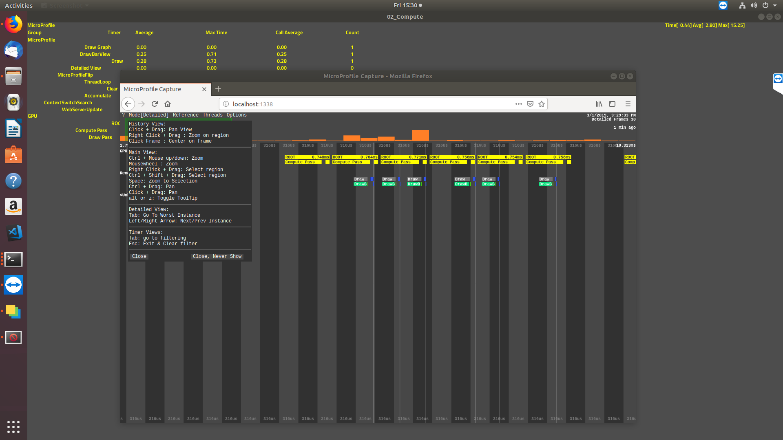The height and width of the screenshot is (440, 783).
Task: Open the Reference menu
Action: coord(186,115)
